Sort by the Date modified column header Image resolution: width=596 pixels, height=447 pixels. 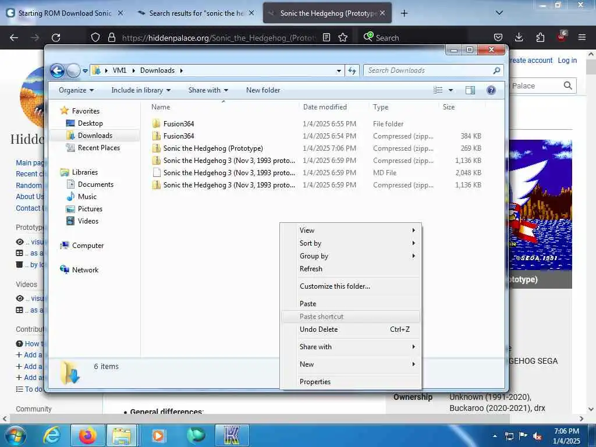tap(334, 107)
